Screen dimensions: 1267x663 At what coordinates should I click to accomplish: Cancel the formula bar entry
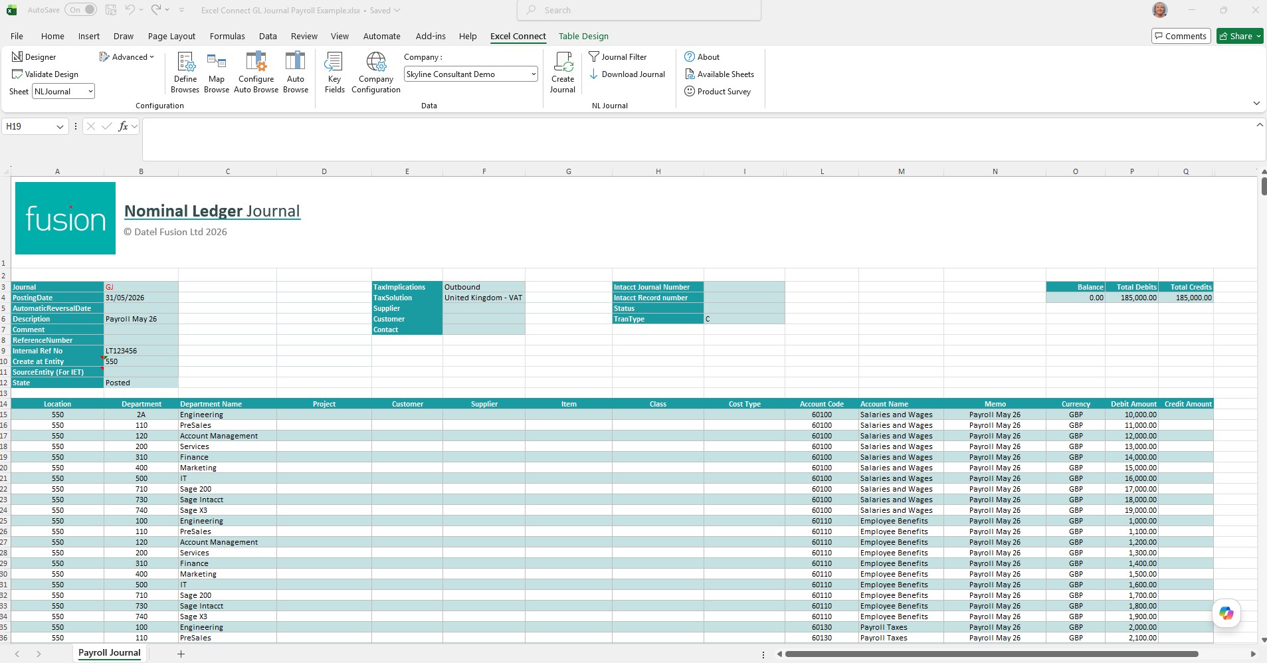[91, 126]
